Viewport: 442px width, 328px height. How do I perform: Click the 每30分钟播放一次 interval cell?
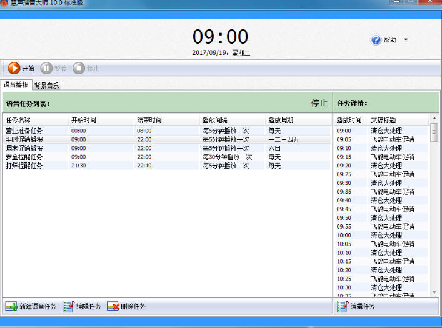[x=227, y=157]
